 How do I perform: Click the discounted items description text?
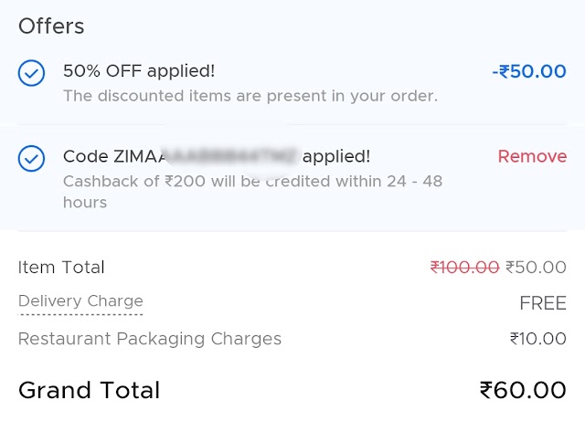250,96
